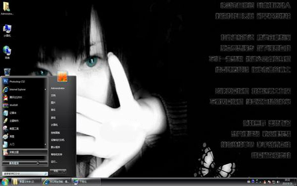Expand the Getting Started (入门) submenu arrow

pos(45,144)
